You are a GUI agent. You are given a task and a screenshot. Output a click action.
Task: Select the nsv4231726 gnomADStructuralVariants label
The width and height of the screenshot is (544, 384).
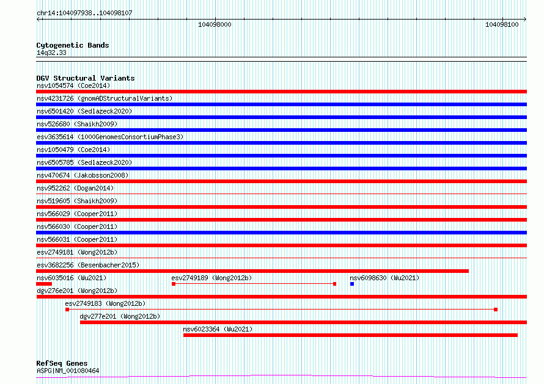pos(105,98)
